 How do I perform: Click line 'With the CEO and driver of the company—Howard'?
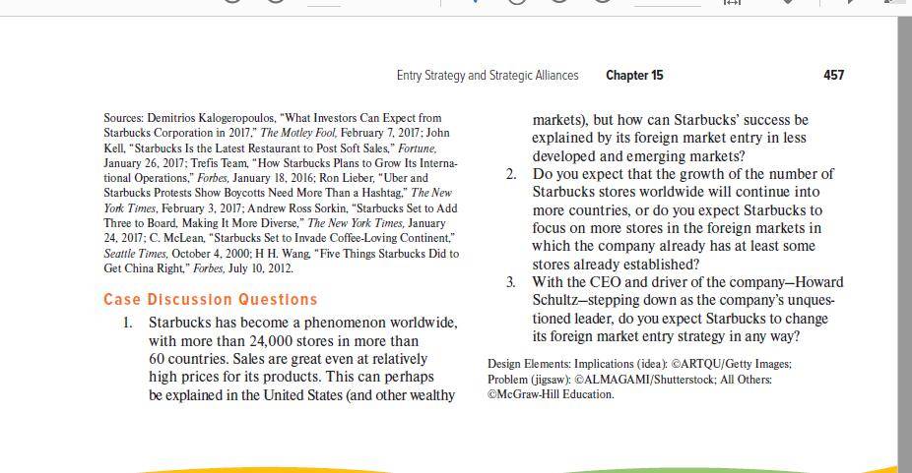pos(687,282)
